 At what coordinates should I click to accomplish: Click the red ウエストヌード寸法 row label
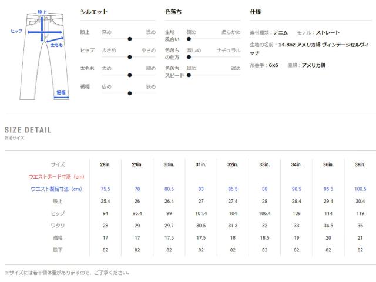(x=58, y=177)
